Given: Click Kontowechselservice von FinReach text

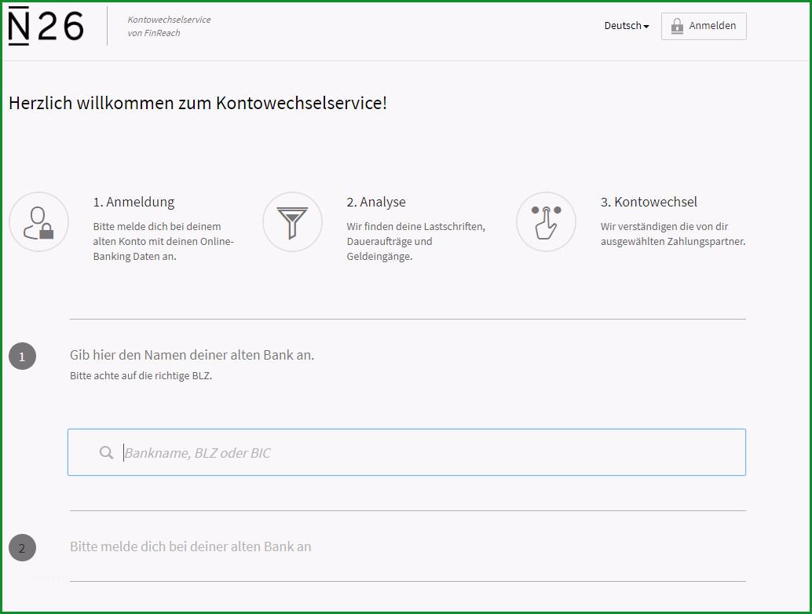Looking at the screenshot, I should pyautogui.click(x=170, y=27).
